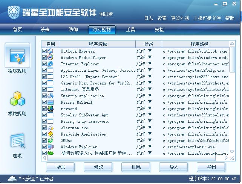
Task: Click the resize grip at list corner
Action: (x=232, y=158)
